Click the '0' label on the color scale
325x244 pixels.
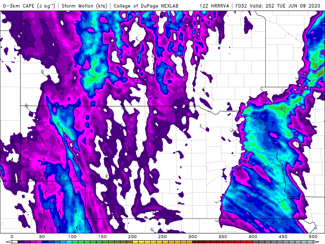coord(12,237)
